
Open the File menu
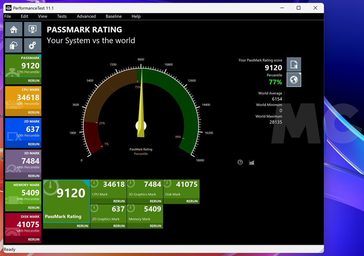8,16
